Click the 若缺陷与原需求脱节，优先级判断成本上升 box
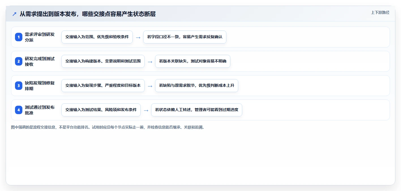Viewport: 401px width, 191px height. [197, 86]
